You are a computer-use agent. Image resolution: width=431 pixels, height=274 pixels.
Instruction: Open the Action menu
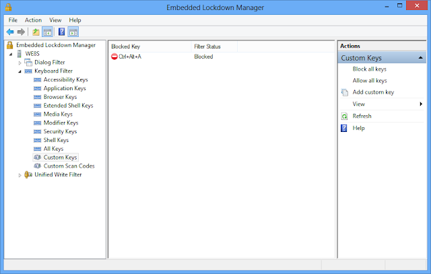pyautogui.click(x=33, y=20)
